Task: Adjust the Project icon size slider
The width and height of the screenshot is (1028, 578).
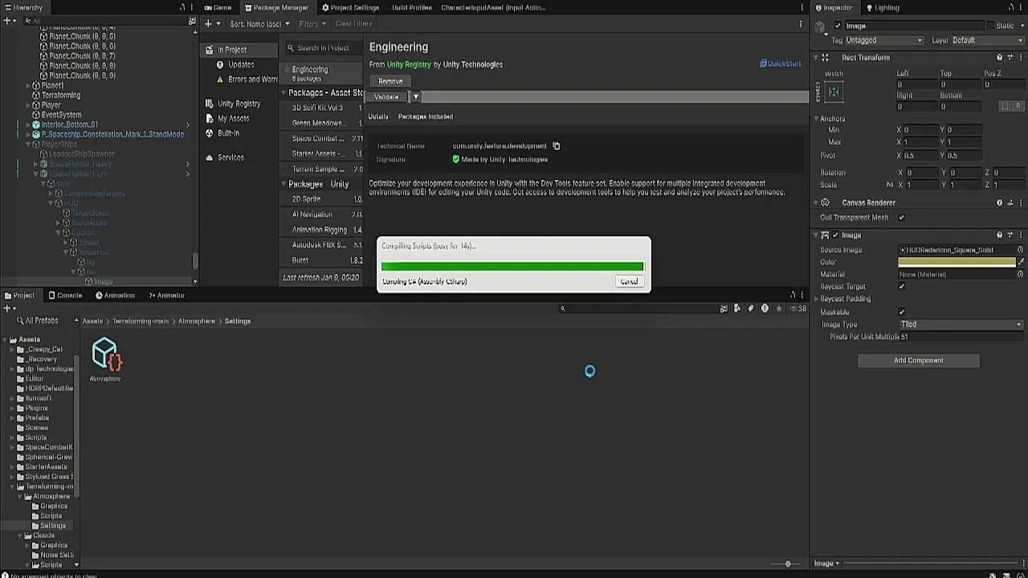Action: click(788, 564)
